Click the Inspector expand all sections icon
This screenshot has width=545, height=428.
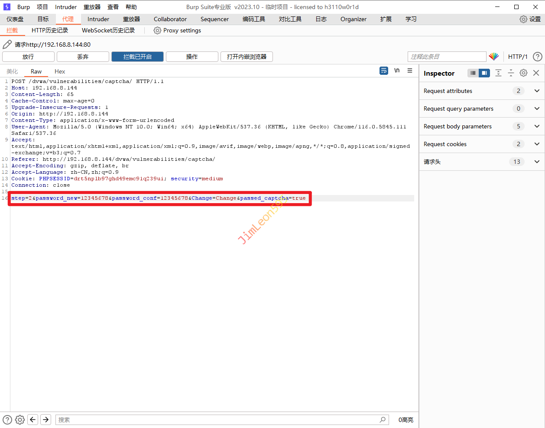pyautogui.click(x=499, y=73)
